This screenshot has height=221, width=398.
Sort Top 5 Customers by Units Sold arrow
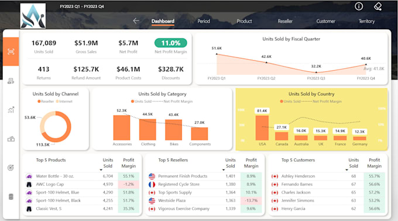[346, 170]
